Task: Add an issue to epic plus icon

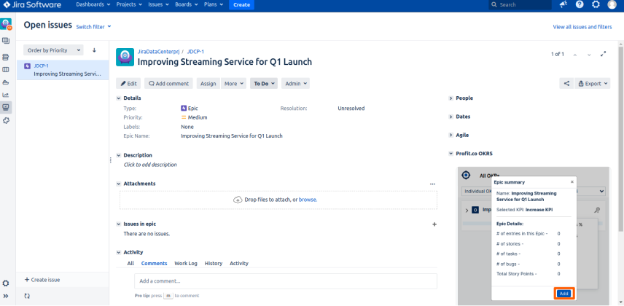Action: [434, 224]
